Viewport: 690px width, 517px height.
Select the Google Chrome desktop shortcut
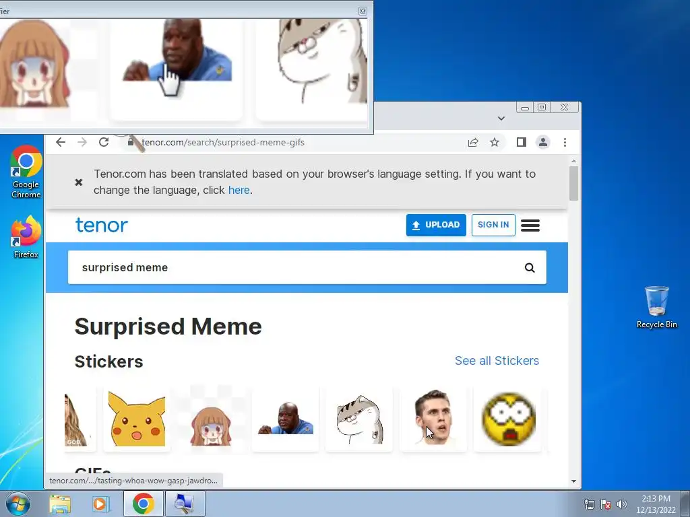[26, 172]
